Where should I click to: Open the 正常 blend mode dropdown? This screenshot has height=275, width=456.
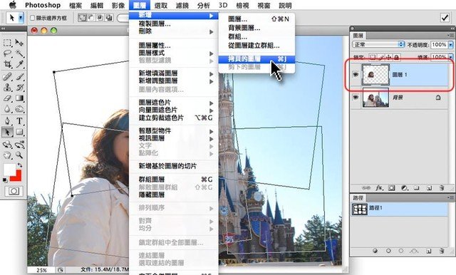pos(378,44)
